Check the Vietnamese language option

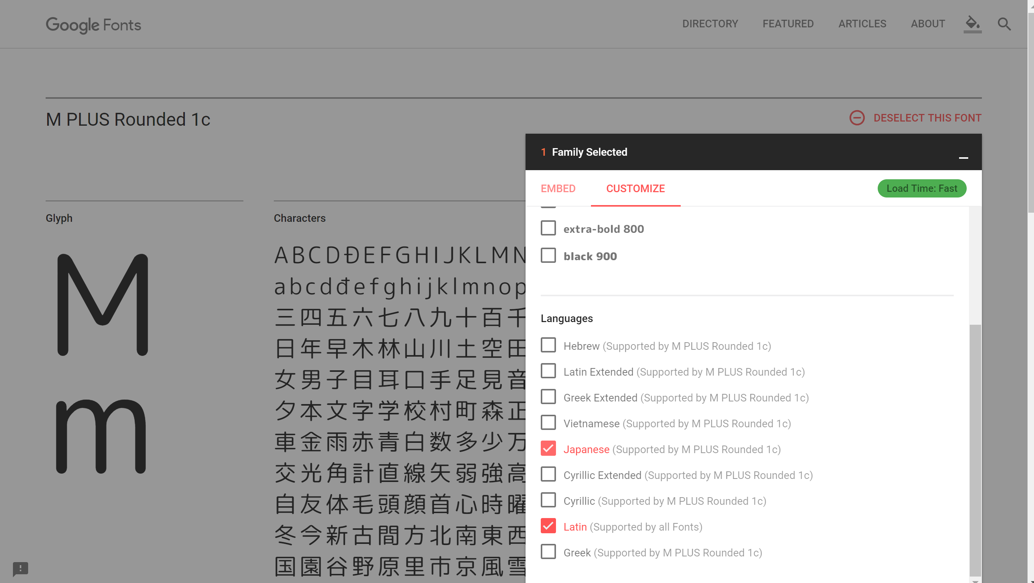coord(548,422)
